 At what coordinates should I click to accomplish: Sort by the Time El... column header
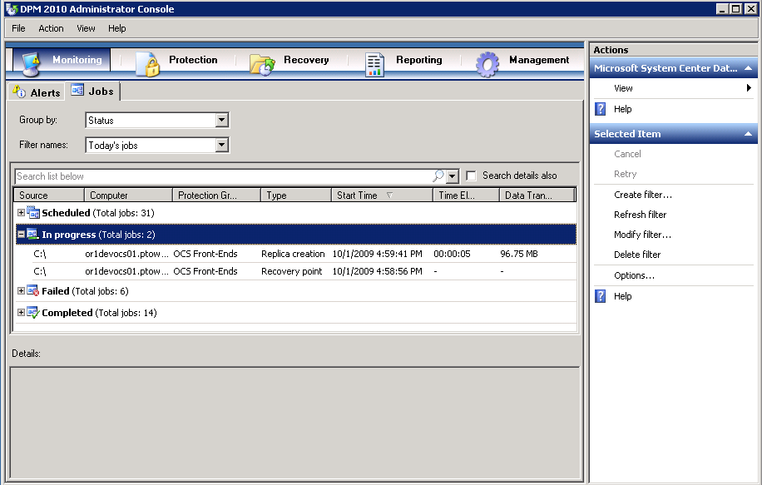466,195
